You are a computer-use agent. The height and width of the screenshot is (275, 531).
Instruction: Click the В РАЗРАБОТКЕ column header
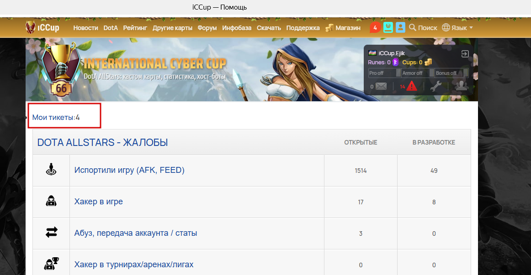click(x=434, y=143)
